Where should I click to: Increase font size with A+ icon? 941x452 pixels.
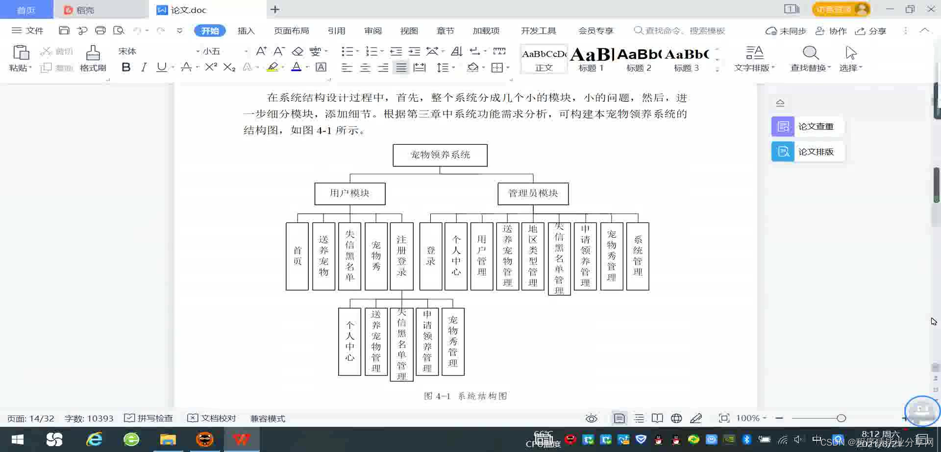[x=261, y=51]
